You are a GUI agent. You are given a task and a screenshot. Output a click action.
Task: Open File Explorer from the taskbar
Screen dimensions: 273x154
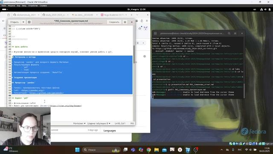(157, 150)
